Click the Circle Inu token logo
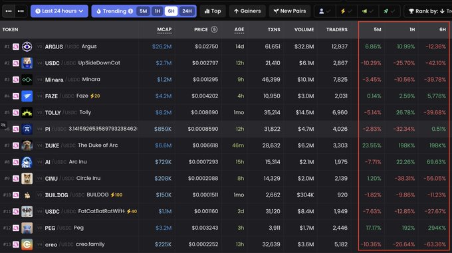The image size is (452, 253). tap(27, 179)
